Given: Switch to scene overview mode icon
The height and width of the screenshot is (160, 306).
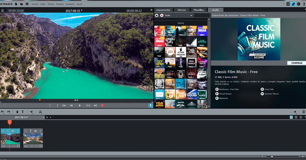Looking at the screenshot, I should tap(296, 117).
